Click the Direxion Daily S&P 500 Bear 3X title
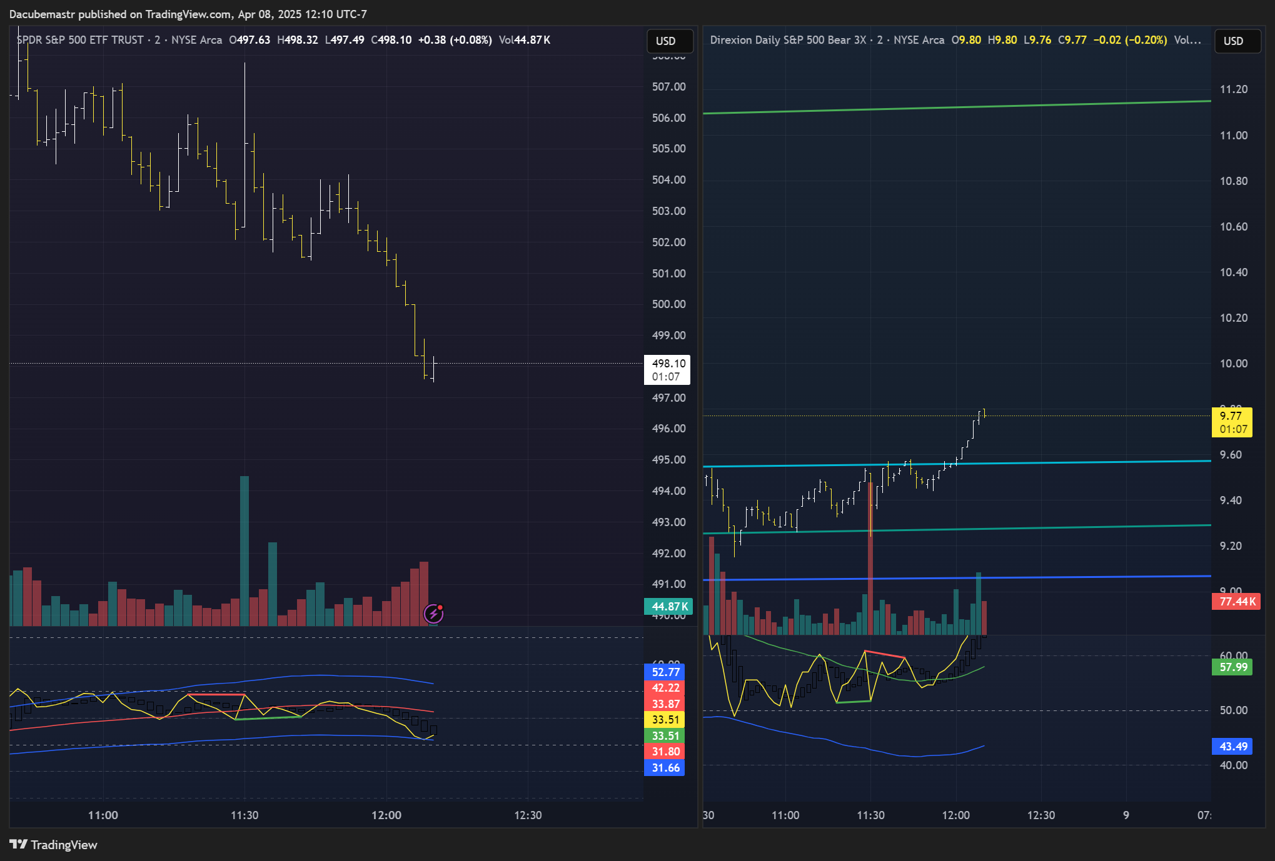The height and width of the screenshot is (861, 1275). tap(788, 40)
